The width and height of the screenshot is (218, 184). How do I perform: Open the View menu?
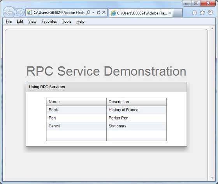[x=32, y=21]
